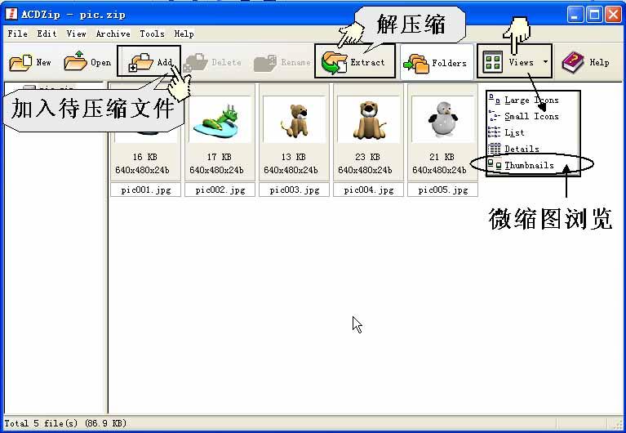Click the New archive toolbar icon

(x=20, y=62)
